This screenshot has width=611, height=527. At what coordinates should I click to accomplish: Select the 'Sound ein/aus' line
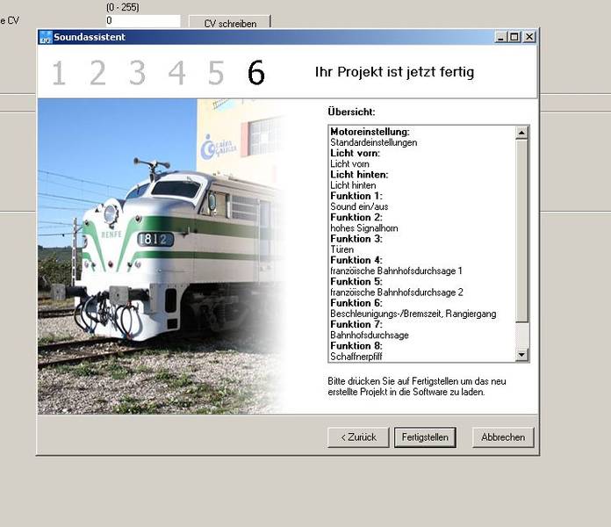[359, 207]
